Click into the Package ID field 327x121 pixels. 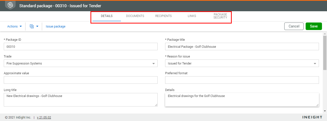click(x=80, y=46)
